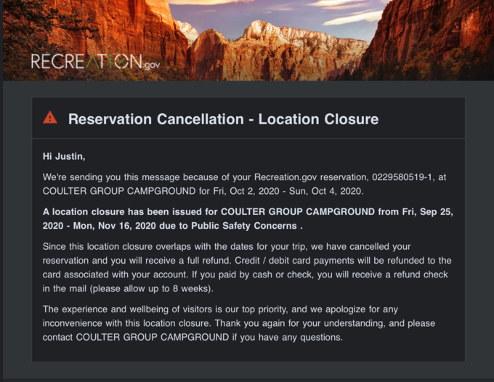The image size is (494, 382).
Task: Click "please allow up to 8 weeks" note
Action: [x=151, y=289]
